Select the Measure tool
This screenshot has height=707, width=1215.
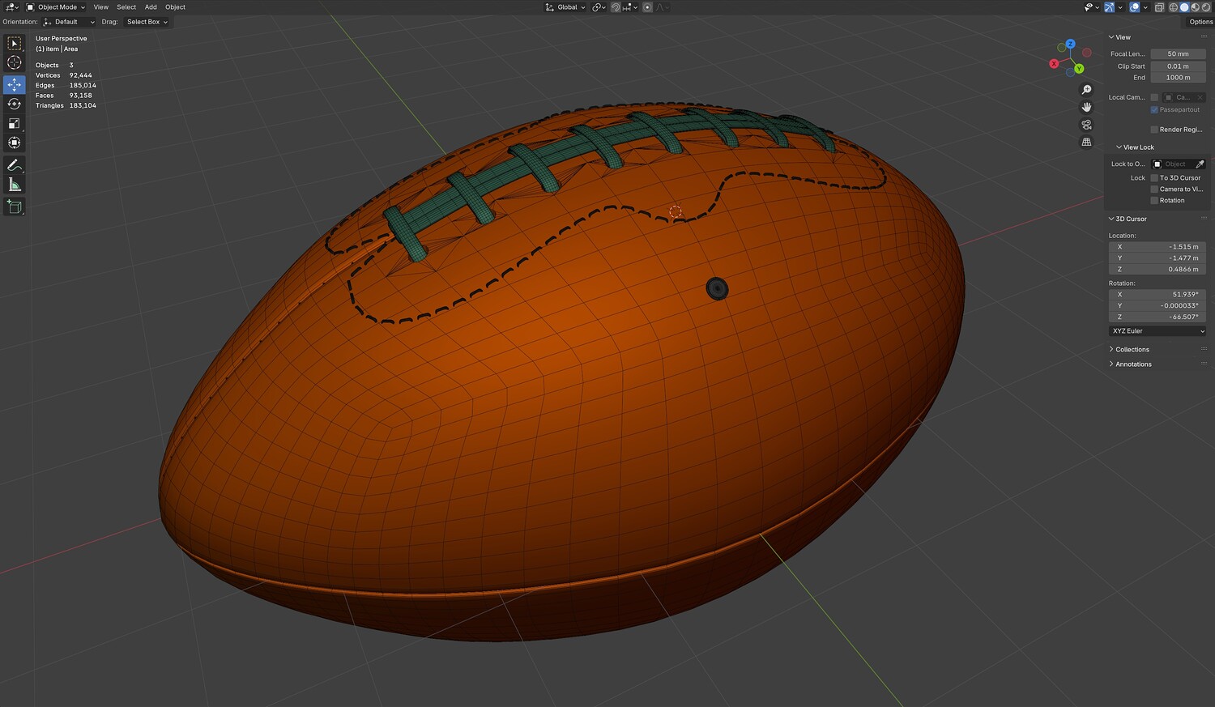pos(14,185)
